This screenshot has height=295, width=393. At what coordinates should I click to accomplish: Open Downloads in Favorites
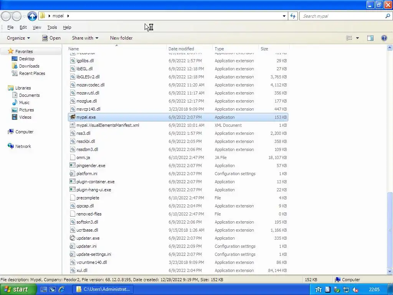(x=29, y=66)
